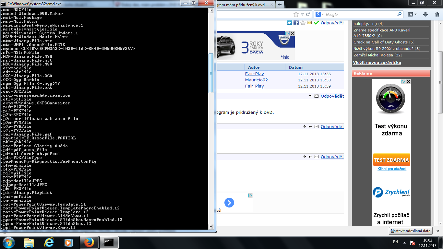Open Windows Explorer from the taskbar
The width and height of the screenshot is (443, 249).
click(29, 243)
